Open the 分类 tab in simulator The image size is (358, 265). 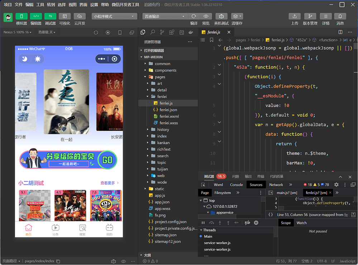pos(56,230)
